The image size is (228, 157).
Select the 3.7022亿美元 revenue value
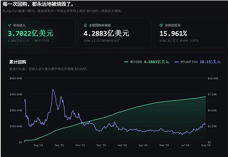(31, 33)
